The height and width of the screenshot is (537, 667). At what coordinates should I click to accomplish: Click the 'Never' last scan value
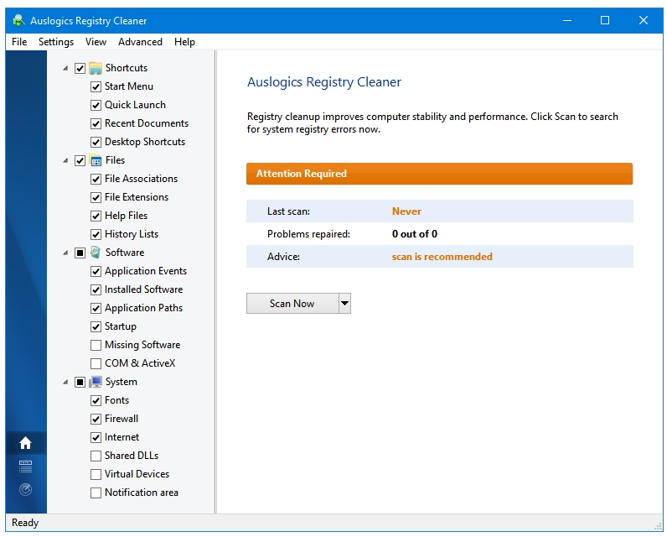pyautogui.click(x=406, y=211)
